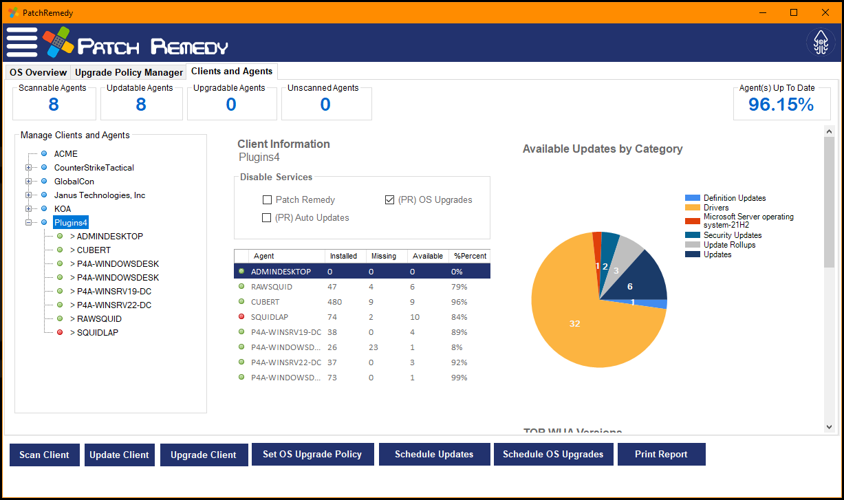
Task: Click the Print Report button
Action: pyautogui.click(x=661, y=454)
